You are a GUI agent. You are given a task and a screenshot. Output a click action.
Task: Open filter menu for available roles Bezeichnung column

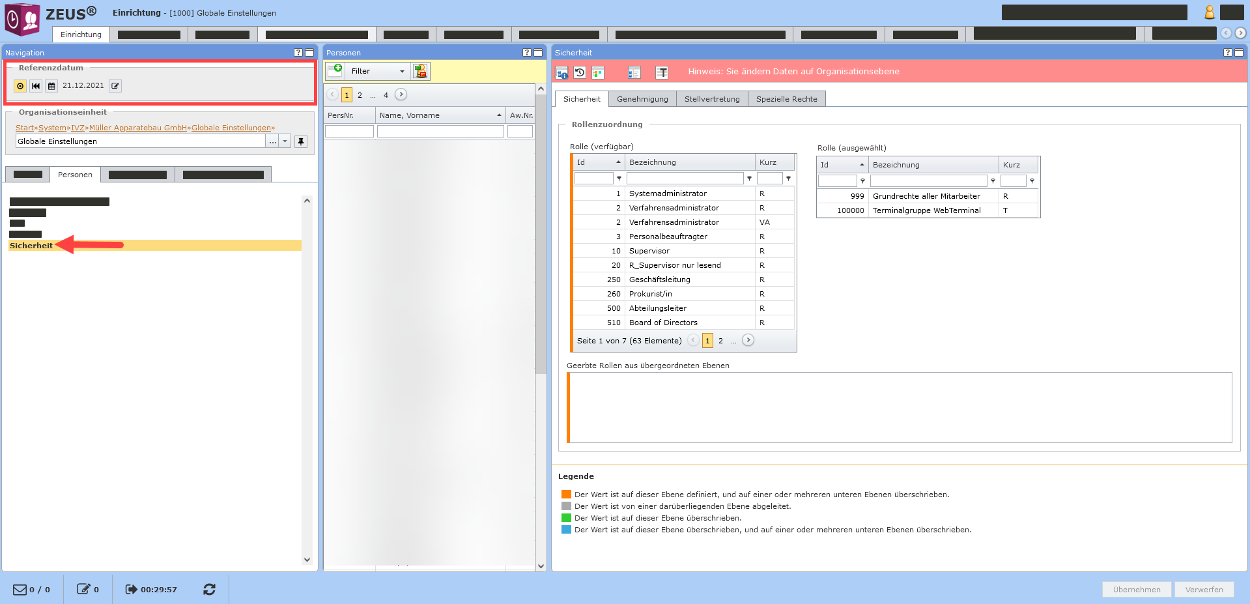click(749, 179)
